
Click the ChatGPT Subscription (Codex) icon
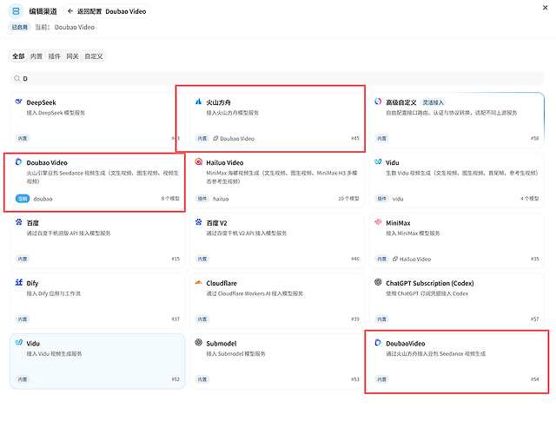pyautogui.click(x=378, y=282)
